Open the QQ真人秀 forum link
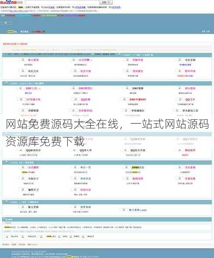This screenshot has width=214, height=258. coord(86,150)
